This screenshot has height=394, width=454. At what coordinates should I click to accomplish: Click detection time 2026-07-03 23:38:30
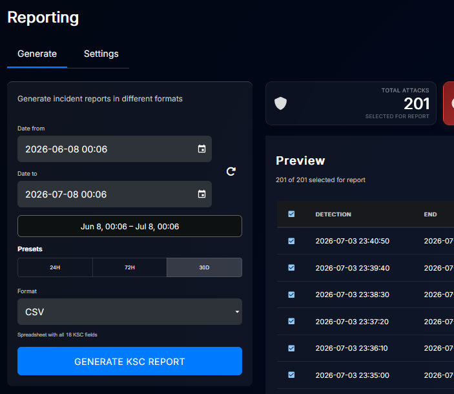353,295
